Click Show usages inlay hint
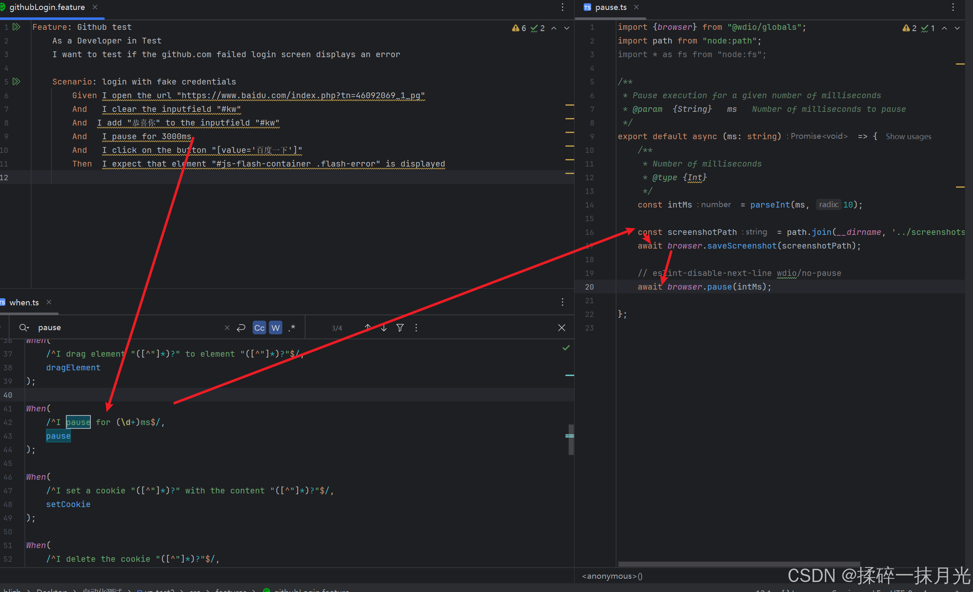The height and width of the screenshot is (592, 973). [908, 136]
